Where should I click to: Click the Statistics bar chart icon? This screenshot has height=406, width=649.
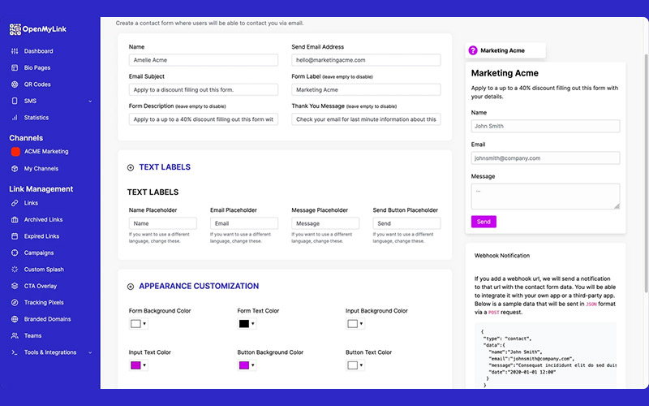click(15, 117)
